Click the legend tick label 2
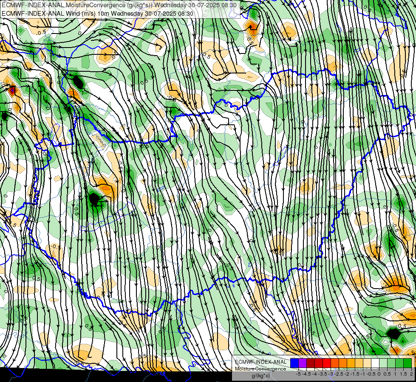Screen dimensions: 416x382 click(411, 374)
